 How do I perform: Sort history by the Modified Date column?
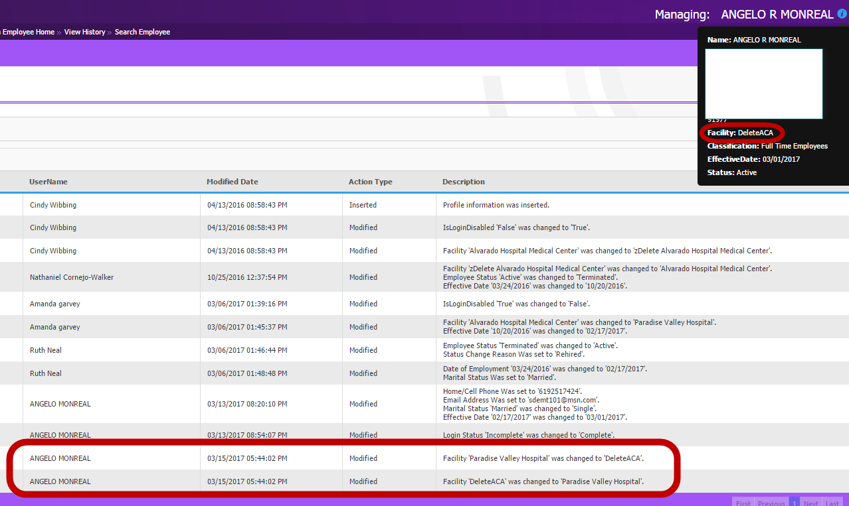tap(233, 181)
